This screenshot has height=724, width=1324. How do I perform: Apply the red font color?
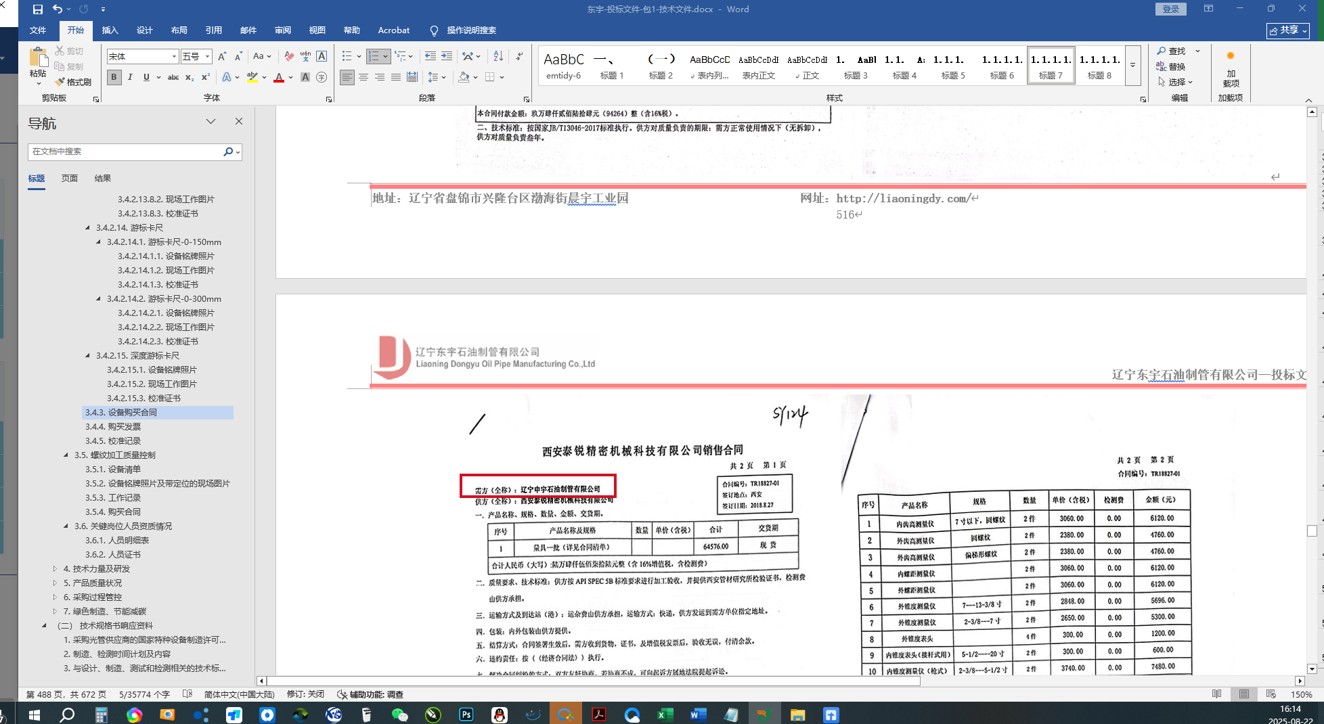click(279, 77)
